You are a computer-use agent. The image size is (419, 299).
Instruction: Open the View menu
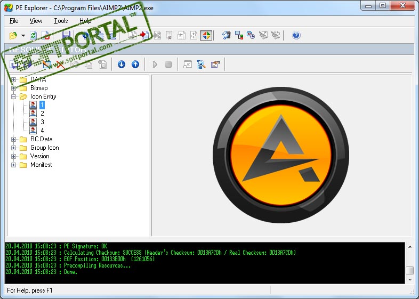[36, 21]
